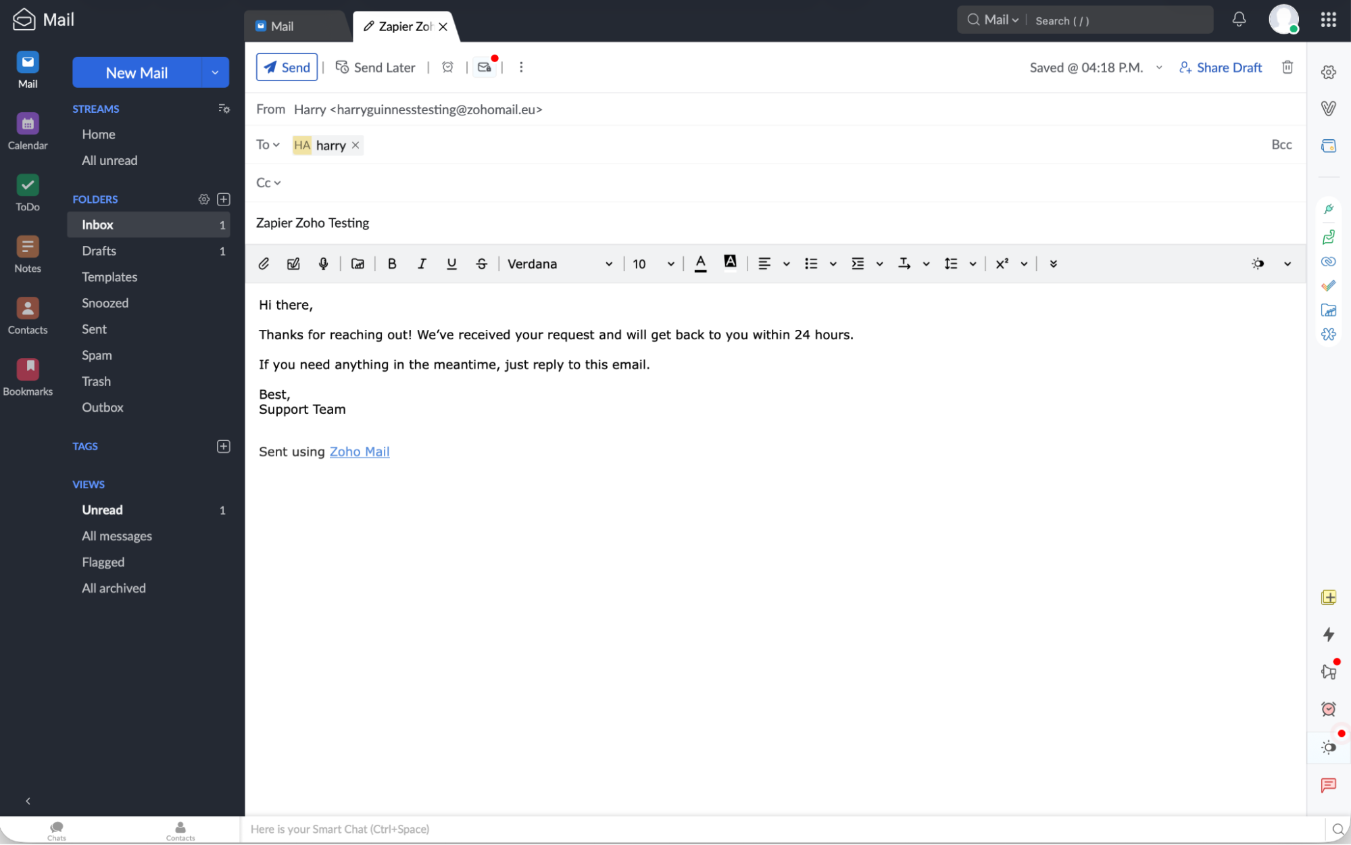Open the notifications bell
The image size is (1351, 845).
(x=1239, y=20)
